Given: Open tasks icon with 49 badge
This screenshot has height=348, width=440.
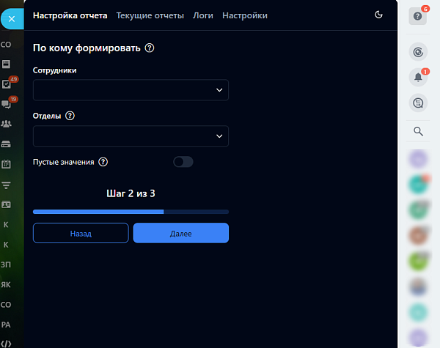Looking at the screenshot, I should pyautogui.click(x=6, y=84).
